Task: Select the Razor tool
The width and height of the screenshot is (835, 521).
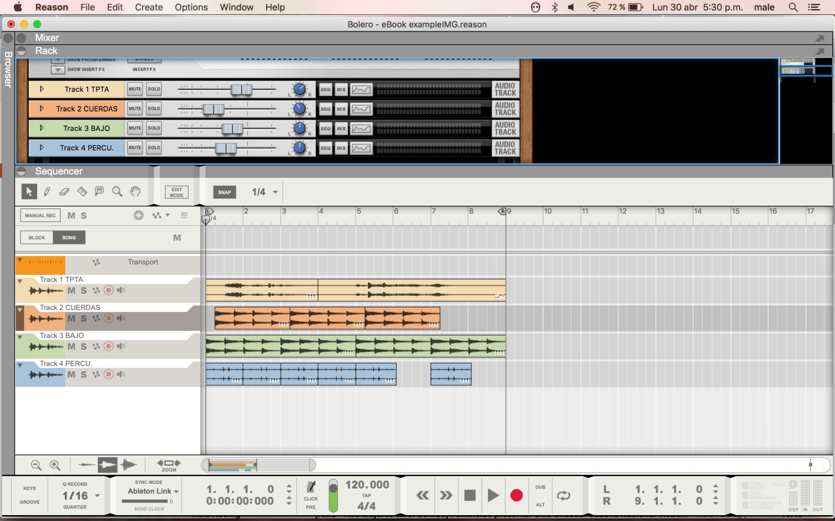Action: tap(82, 191)
